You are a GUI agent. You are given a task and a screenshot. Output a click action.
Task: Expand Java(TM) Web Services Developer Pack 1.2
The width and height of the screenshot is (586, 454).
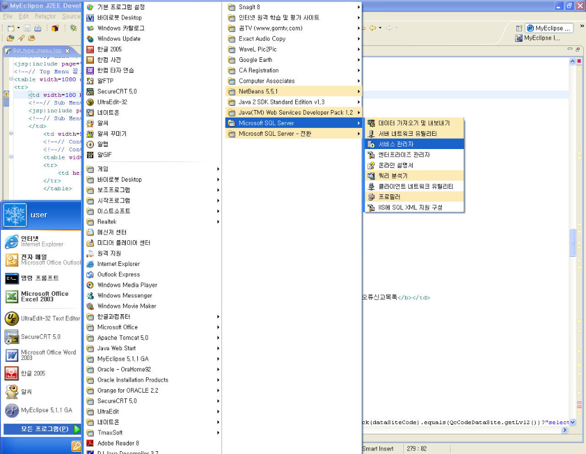point(294,112)
